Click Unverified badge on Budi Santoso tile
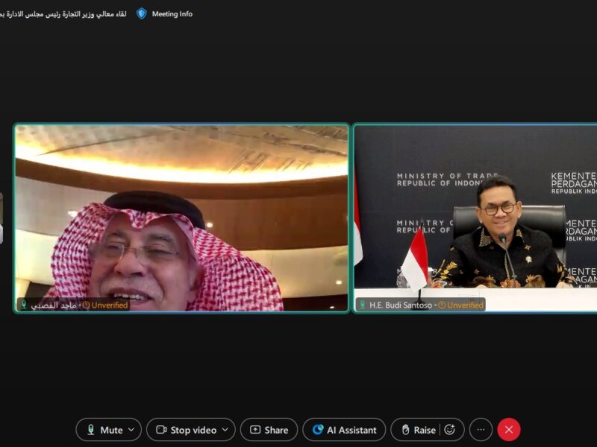This screenshot has width=597, height=447. pyautogui.click(x=461, y=305)
